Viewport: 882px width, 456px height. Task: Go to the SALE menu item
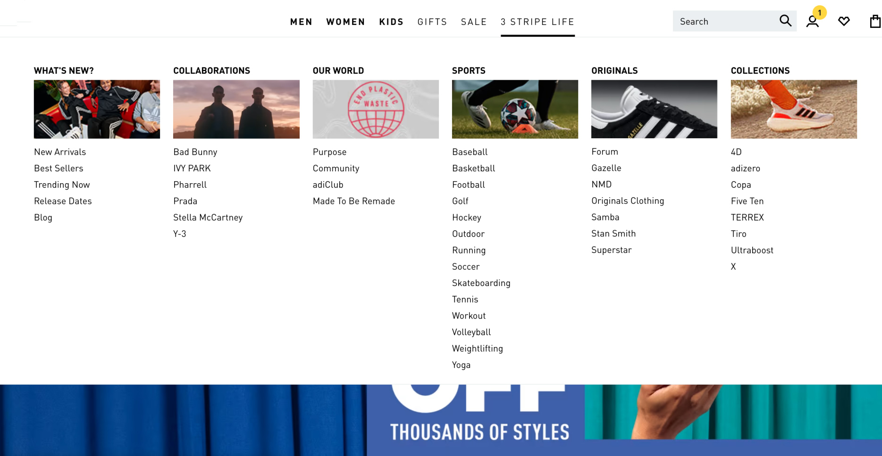(473, 22)
